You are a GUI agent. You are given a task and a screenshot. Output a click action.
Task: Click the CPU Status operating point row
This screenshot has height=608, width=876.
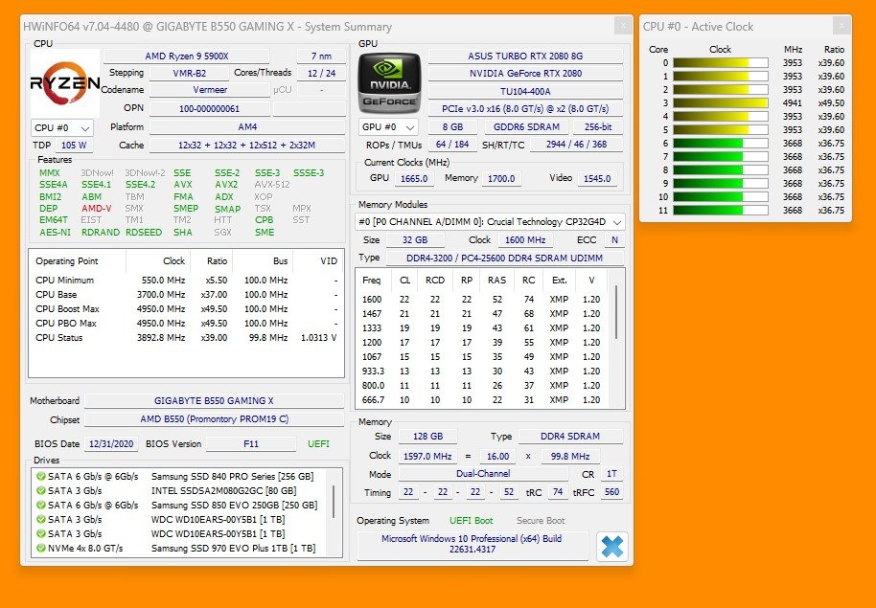[187, 338]
